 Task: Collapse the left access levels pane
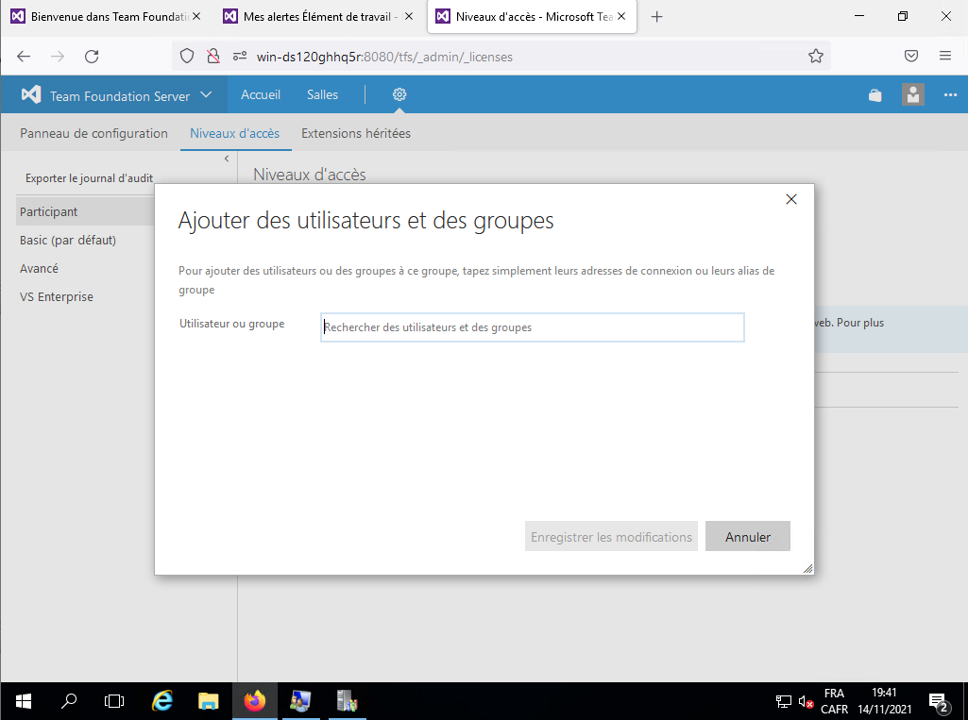pos(227,159)
